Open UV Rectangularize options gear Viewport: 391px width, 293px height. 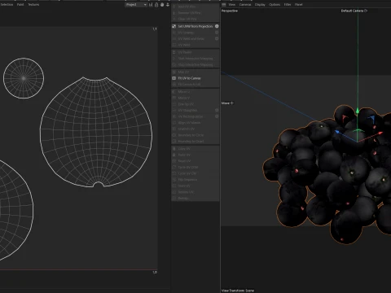coord(217,116)
